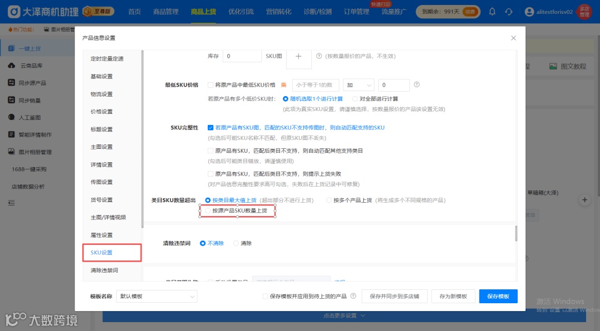
Task: Click the notification bell icon
Action: (x=492, y=12)
